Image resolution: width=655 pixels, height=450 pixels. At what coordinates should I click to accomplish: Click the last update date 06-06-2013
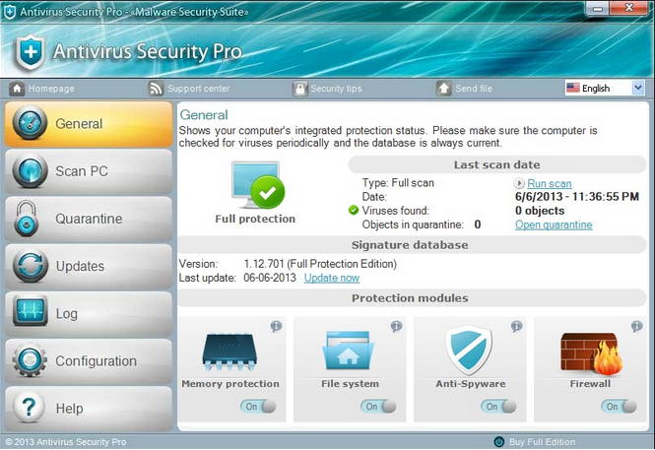[270, 278]
